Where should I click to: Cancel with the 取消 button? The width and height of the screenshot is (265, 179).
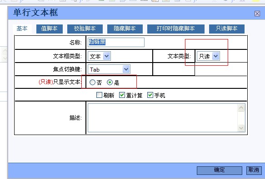tap(254, 170)
